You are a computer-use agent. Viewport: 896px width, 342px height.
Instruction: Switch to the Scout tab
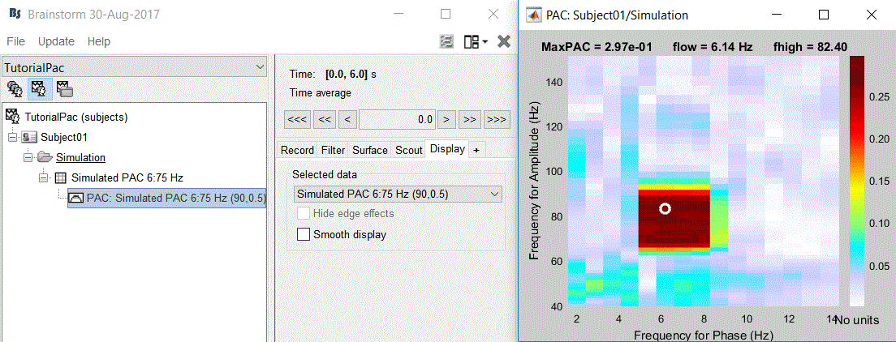pyautogui.click(x=409, y=150)
